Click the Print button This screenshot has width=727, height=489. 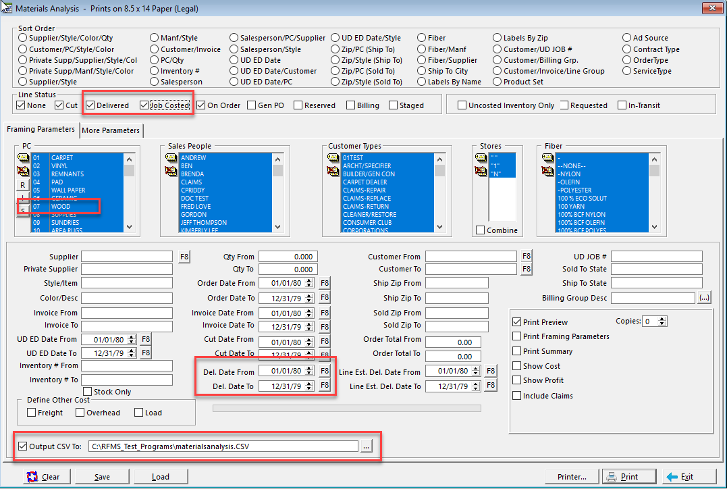[x=629, y=476]
